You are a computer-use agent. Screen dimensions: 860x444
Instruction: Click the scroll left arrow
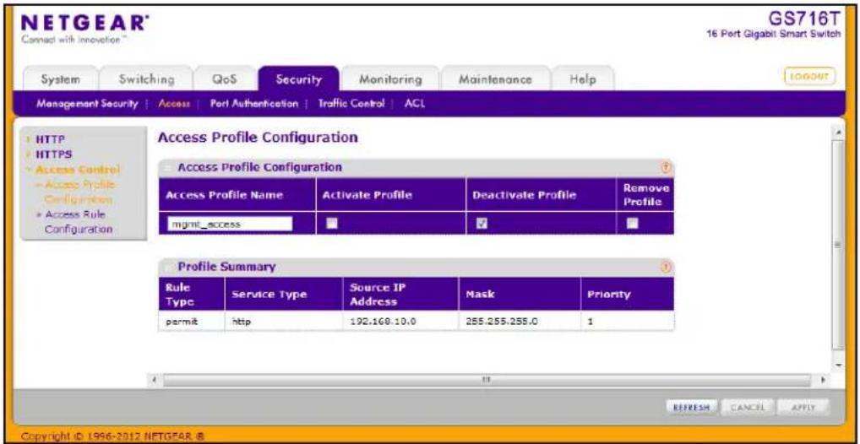point(155,379)
